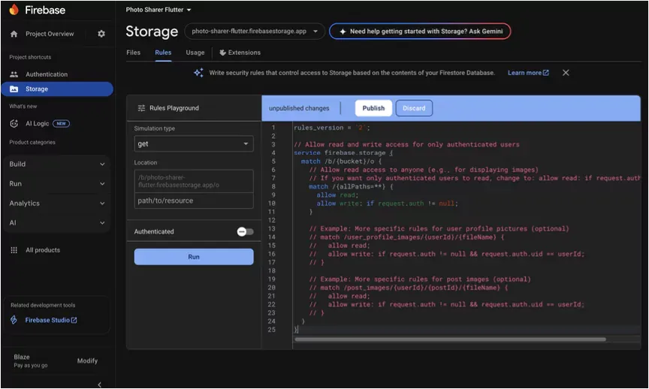The width and height of the screenshot is (649, 389).
Task: Click Modify next to Blaze plan
Action: (87, 361)
